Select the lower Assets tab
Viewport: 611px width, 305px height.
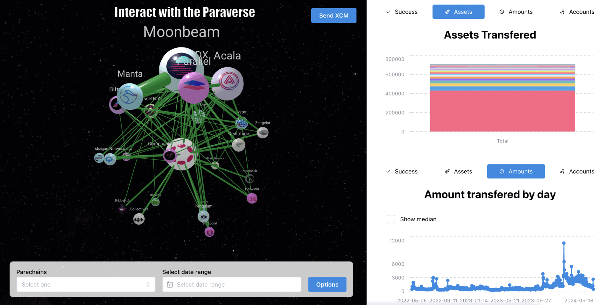(459, 171)
